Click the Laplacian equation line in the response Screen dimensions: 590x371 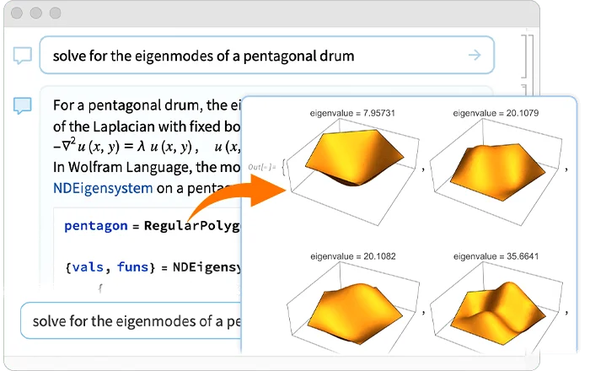[x=146, y=147]
